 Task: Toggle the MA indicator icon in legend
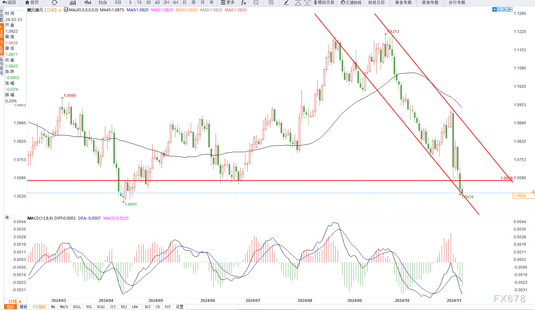point(66,10)
